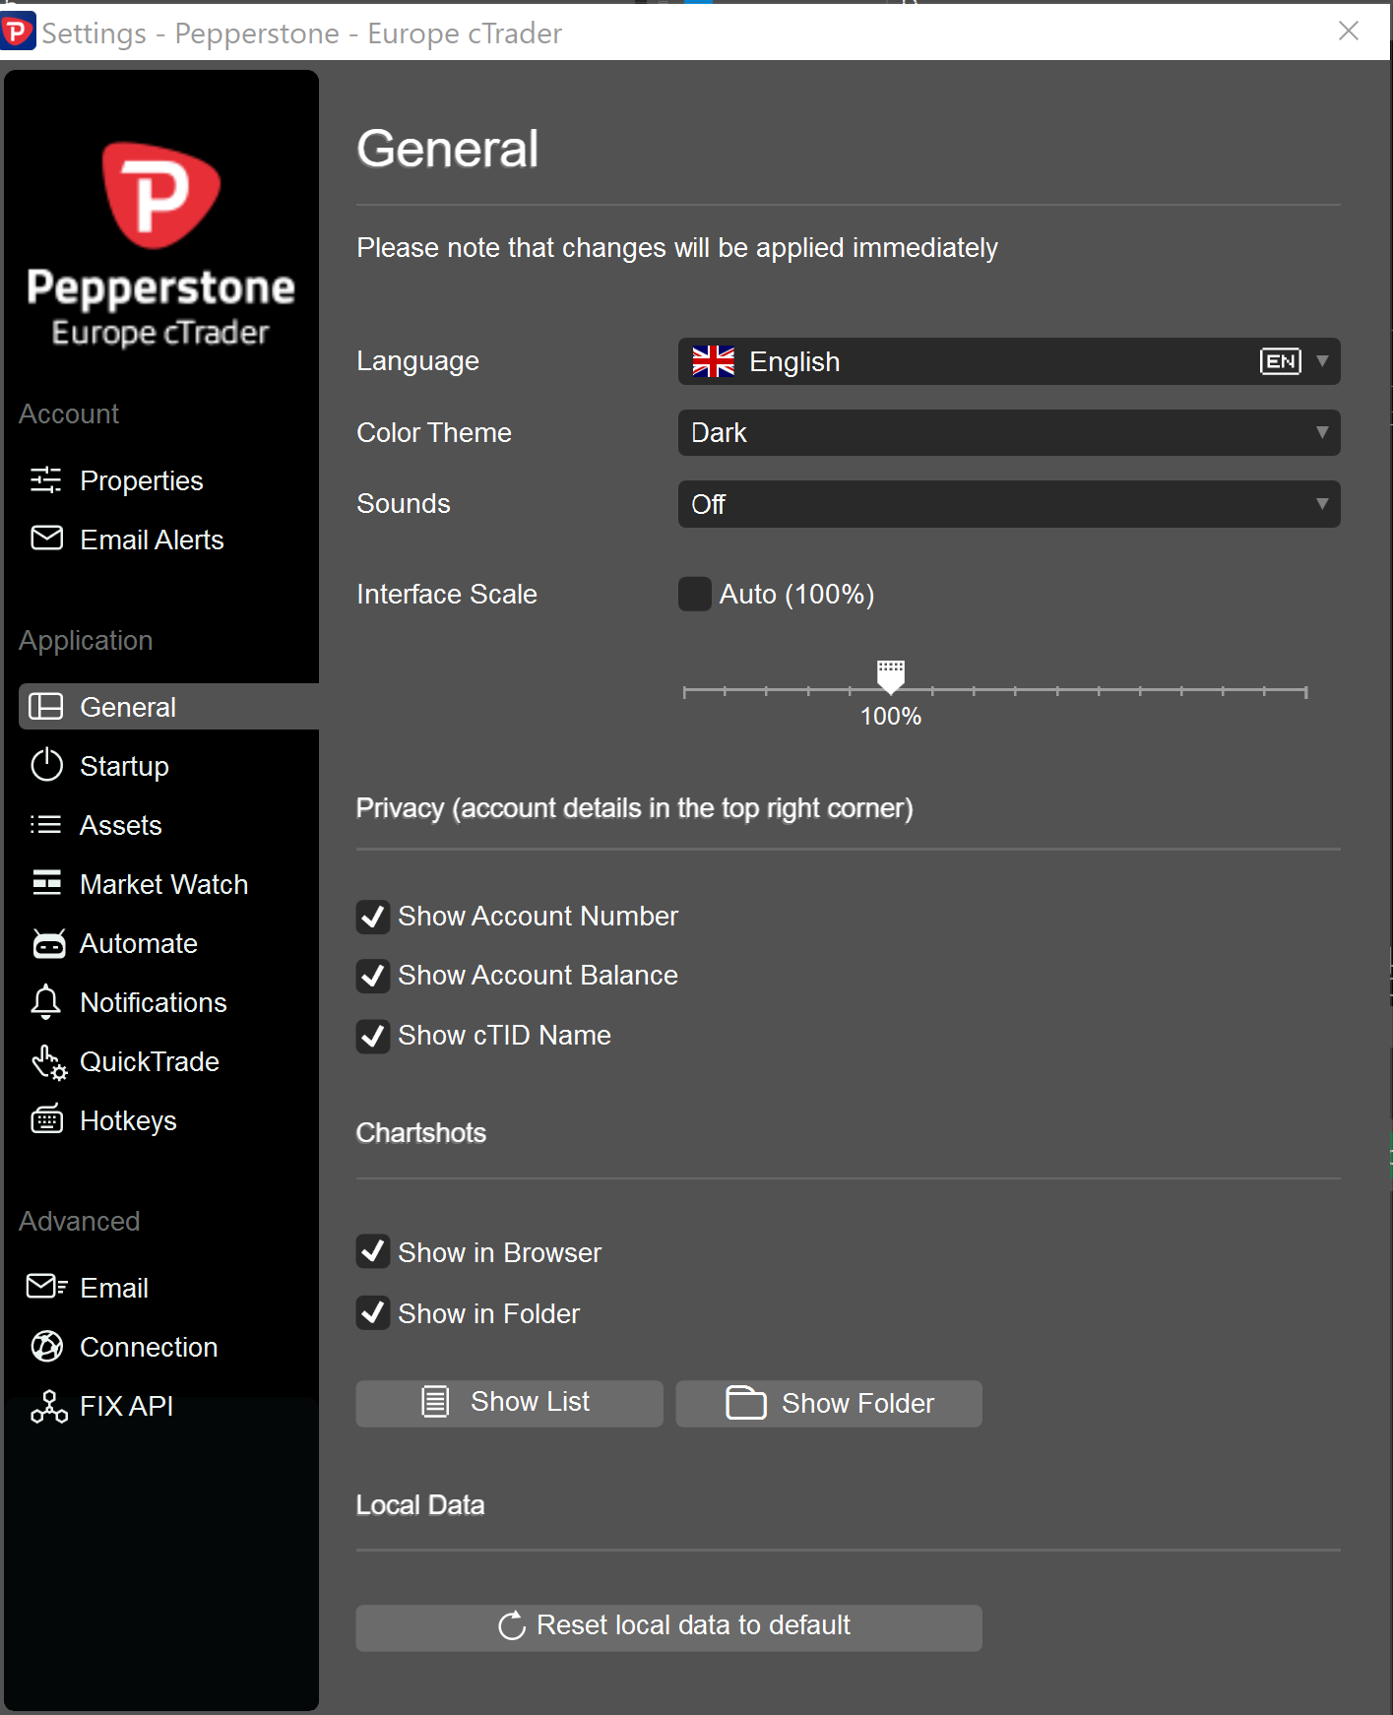1393x1715 pixels.
Task: Open the Connection settings under Advanced
Action: (148, 1347)
